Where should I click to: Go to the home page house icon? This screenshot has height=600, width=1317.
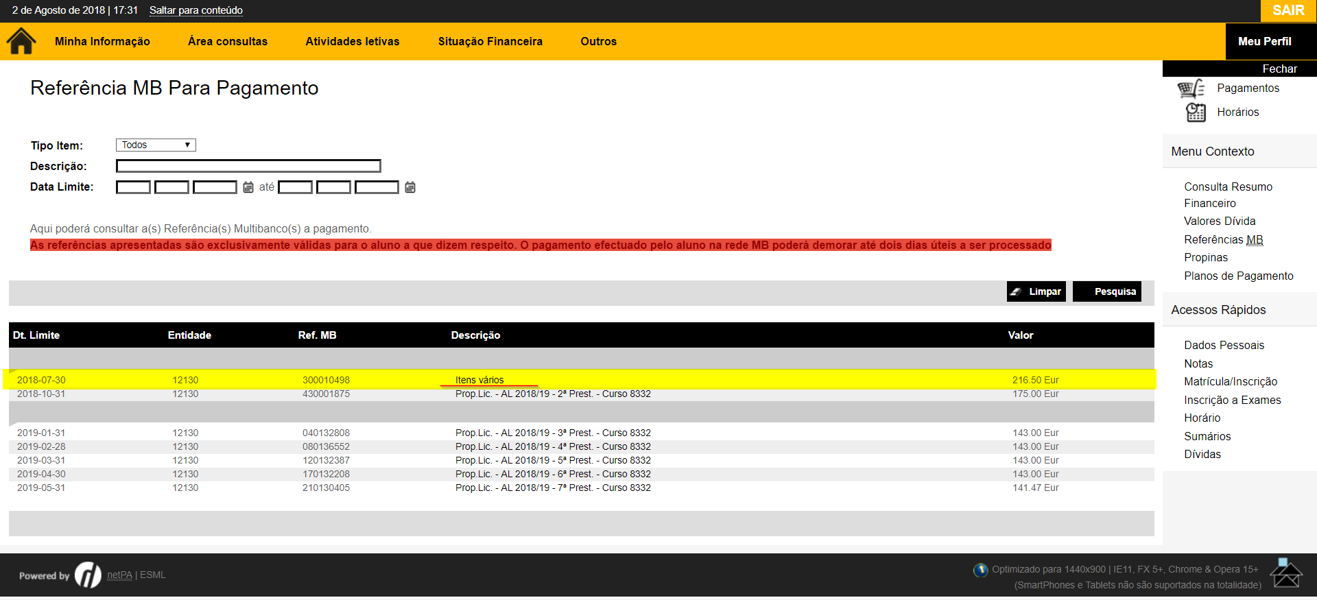click(21, 41)
